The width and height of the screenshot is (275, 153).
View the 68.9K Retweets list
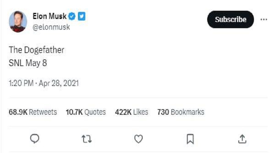coord(33,112)
